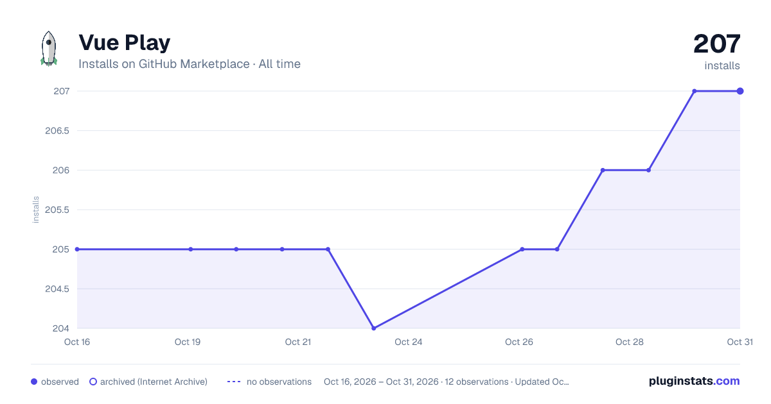Select the 205 data point just before the drop
The height and width of the screenshot is (404, 771).
coord(328,249)
